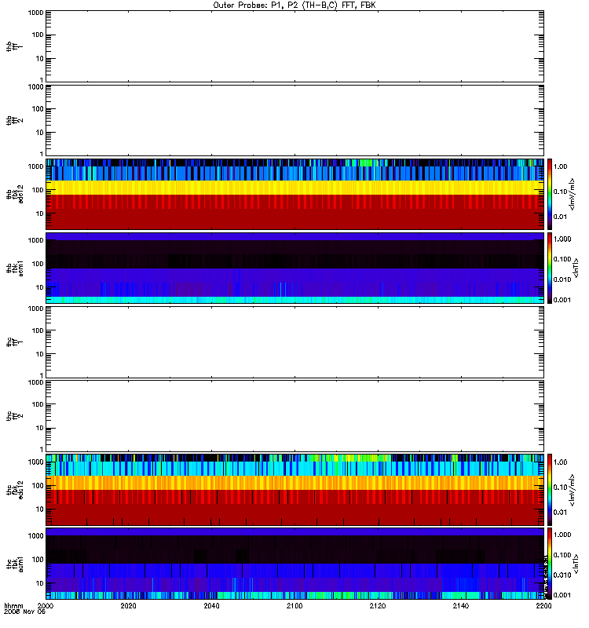Image resolution: width=589 pixels, height=628 pixels.
Task: Click the 'thc fff 2' axis label
Action: tap(14, 416)
